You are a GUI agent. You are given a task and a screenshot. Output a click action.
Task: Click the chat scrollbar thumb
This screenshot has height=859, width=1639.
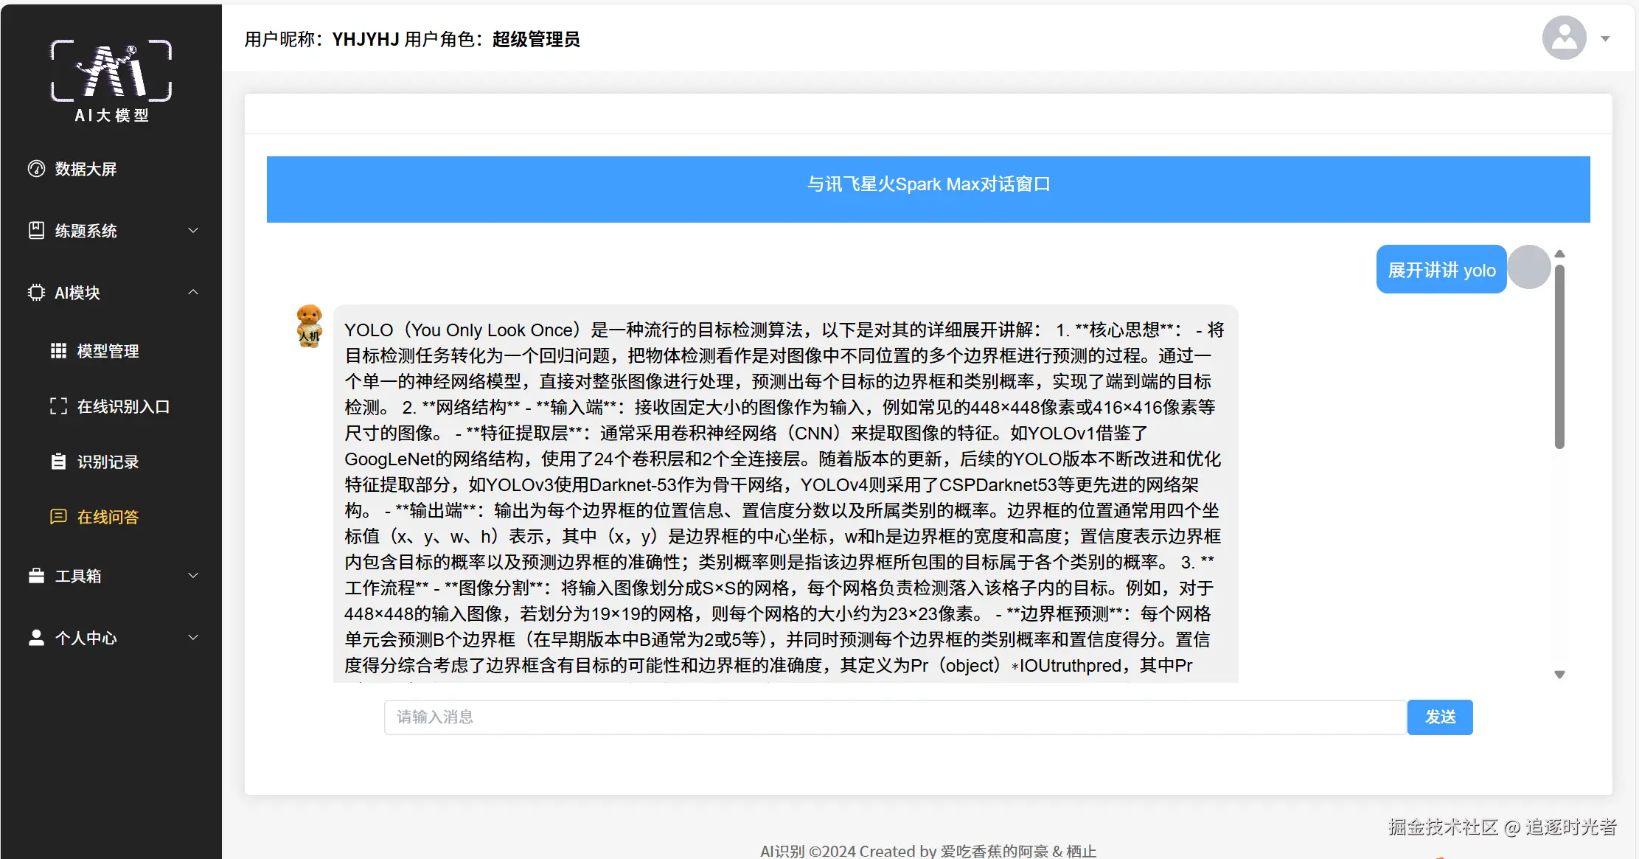pyautogui.click(x=1559, y=358)
